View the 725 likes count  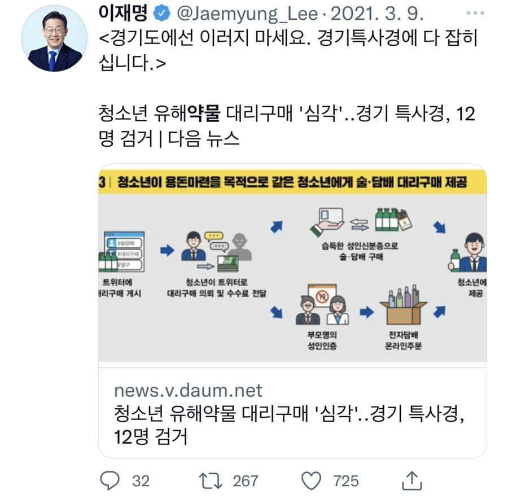[x=346, y=481]
